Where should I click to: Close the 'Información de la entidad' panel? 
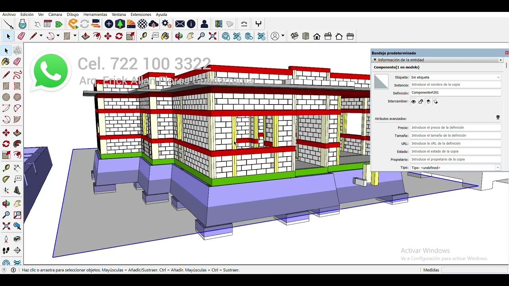(x=501, y=60)
